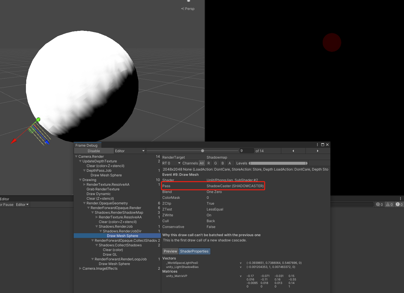This screenshot has width=404, height=293.
Task: Select Clear (Z+stencil) event
Action: coord(100,199)
